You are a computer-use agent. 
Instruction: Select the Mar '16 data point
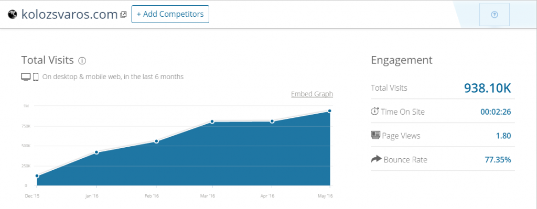point(212,122)
